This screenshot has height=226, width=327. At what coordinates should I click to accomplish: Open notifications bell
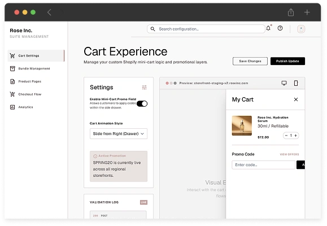pos(268,28)
